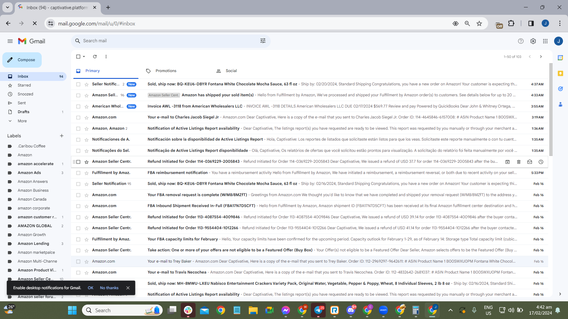Go to next page of emails
568x319 pixels.
[x=541, y=56]
